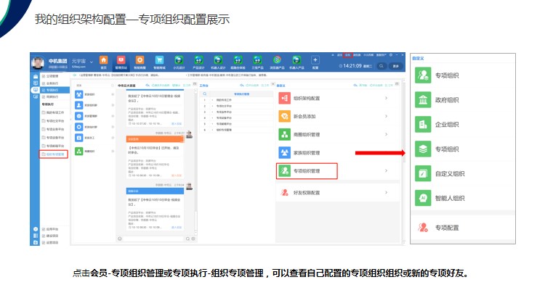Screen dimensions: 545x306
Task: Click the user avatar photo at top left
Action: tap(38, 62)
